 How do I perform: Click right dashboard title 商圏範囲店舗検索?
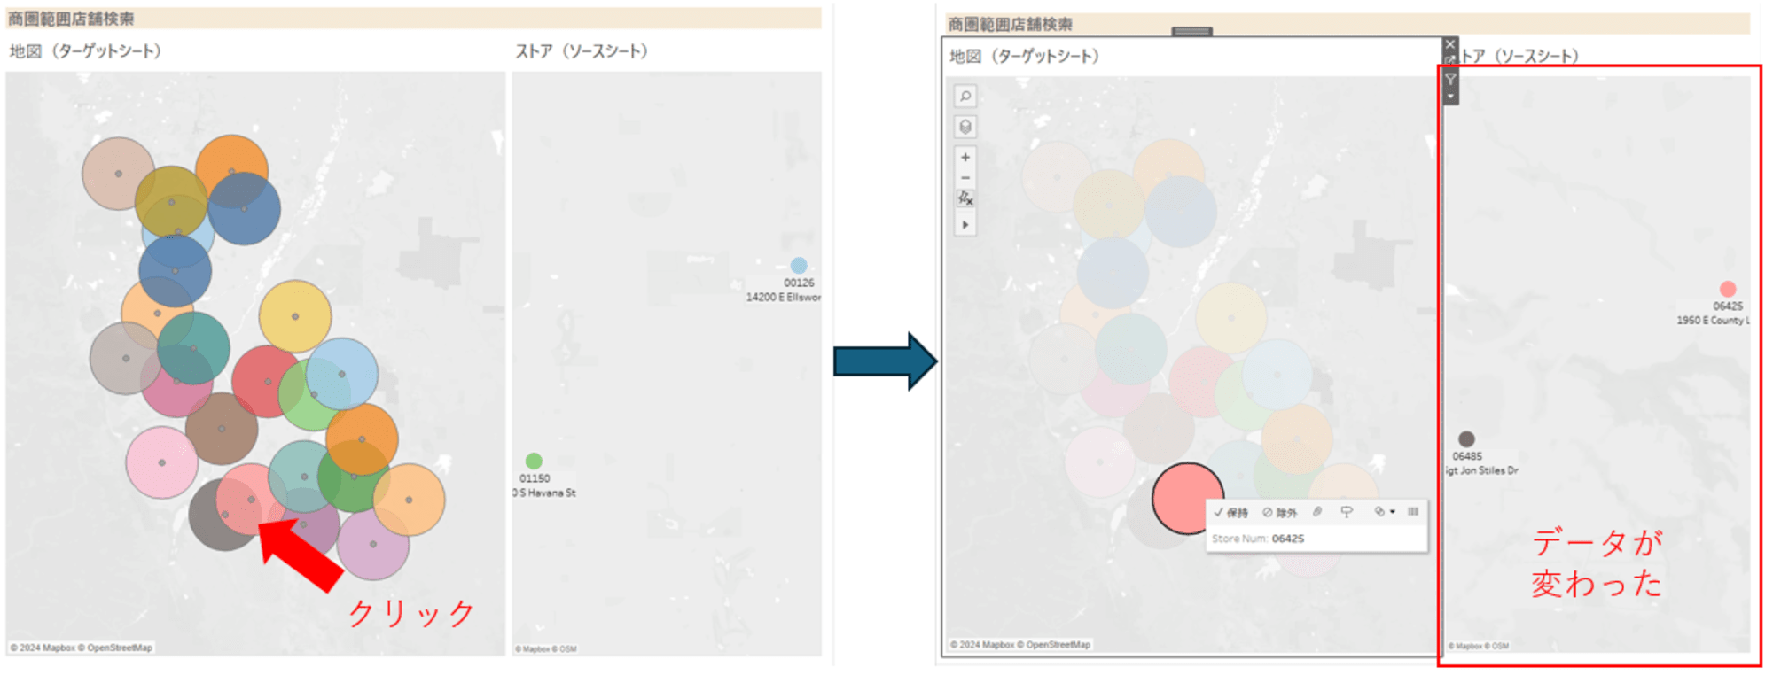tap(1010, 24)
